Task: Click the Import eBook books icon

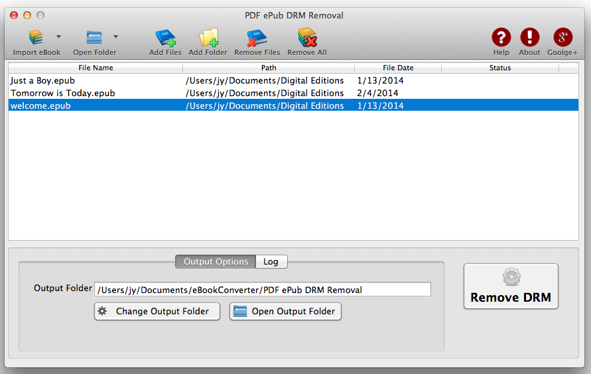Action: [36, 37]
